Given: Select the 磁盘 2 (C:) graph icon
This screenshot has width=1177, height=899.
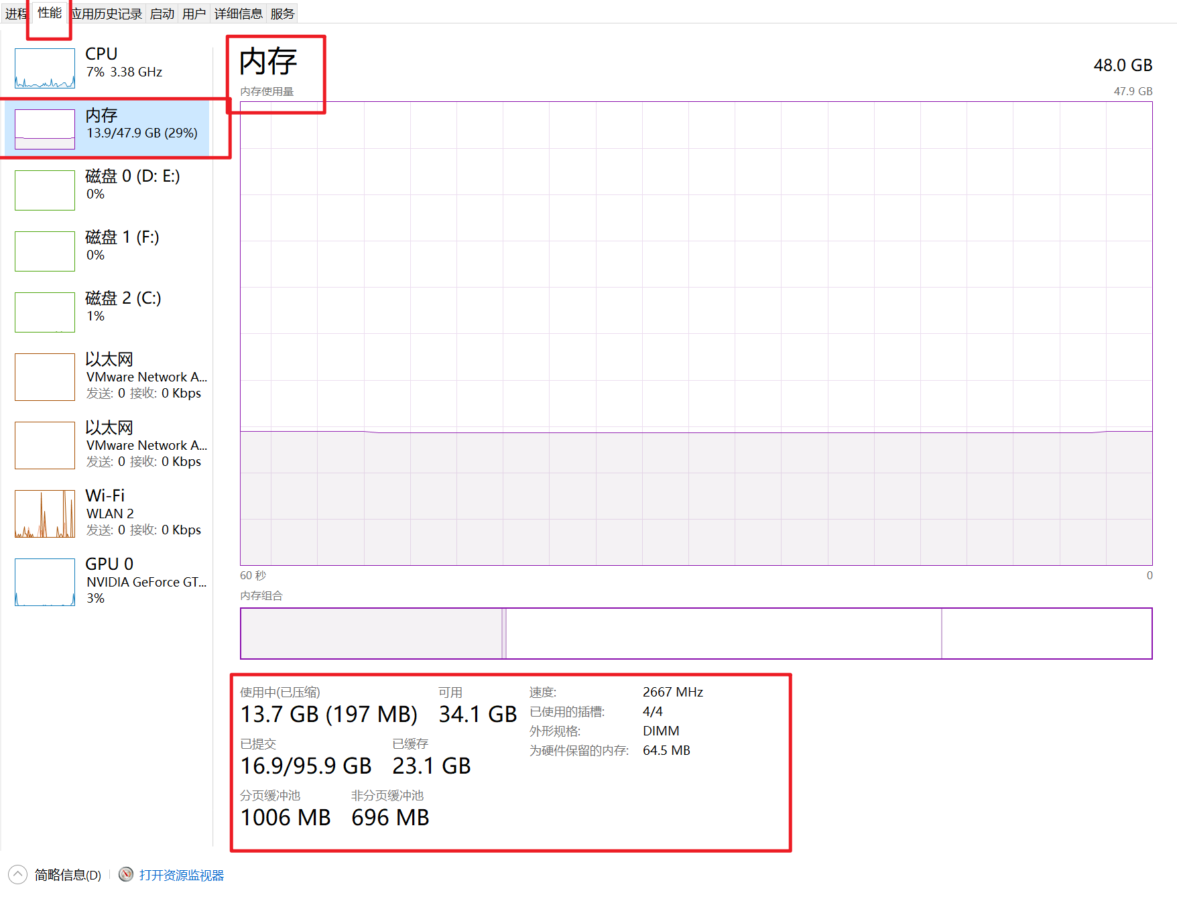Looking at the screenshot, I should [45, 312].
